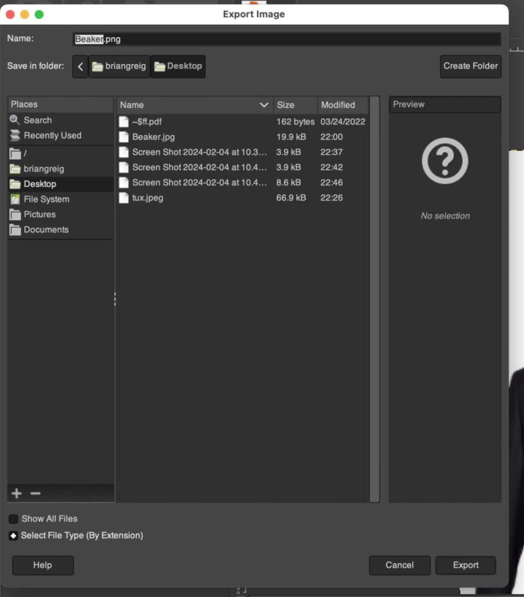Expand Select File Type (By Extension)

[13, 536]
